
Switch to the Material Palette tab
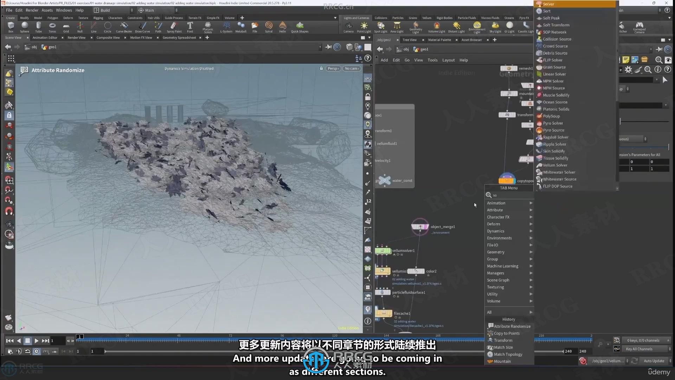[439, 40]
